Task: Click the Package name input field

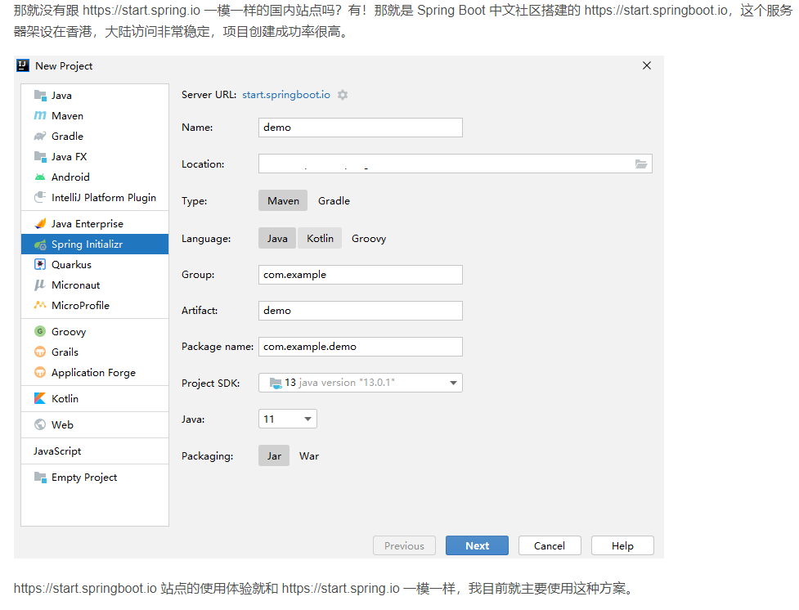Action: [361, 347]
